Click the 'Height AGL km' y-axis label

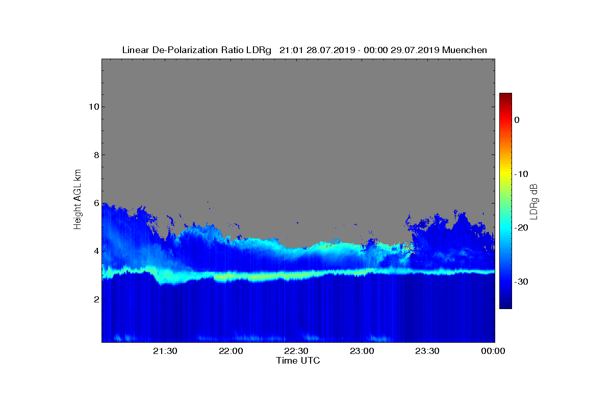click(78, 200)
